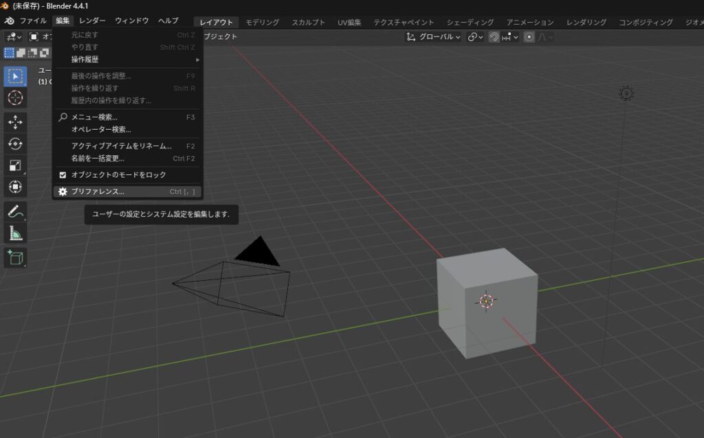Select the Scale tool
704x438 pixels.
coord(15,165)
